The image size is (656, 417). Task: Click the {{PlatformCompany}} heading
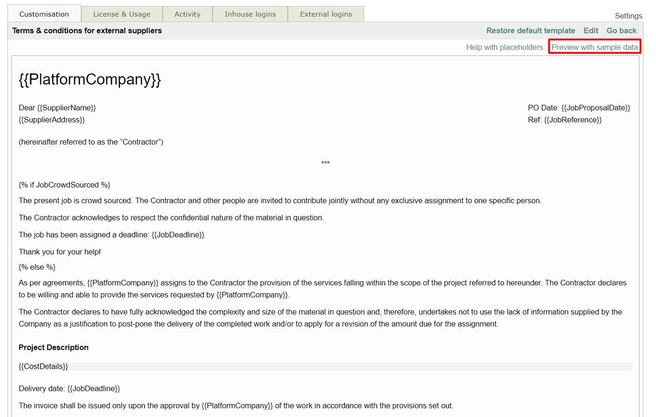[90, 79]
